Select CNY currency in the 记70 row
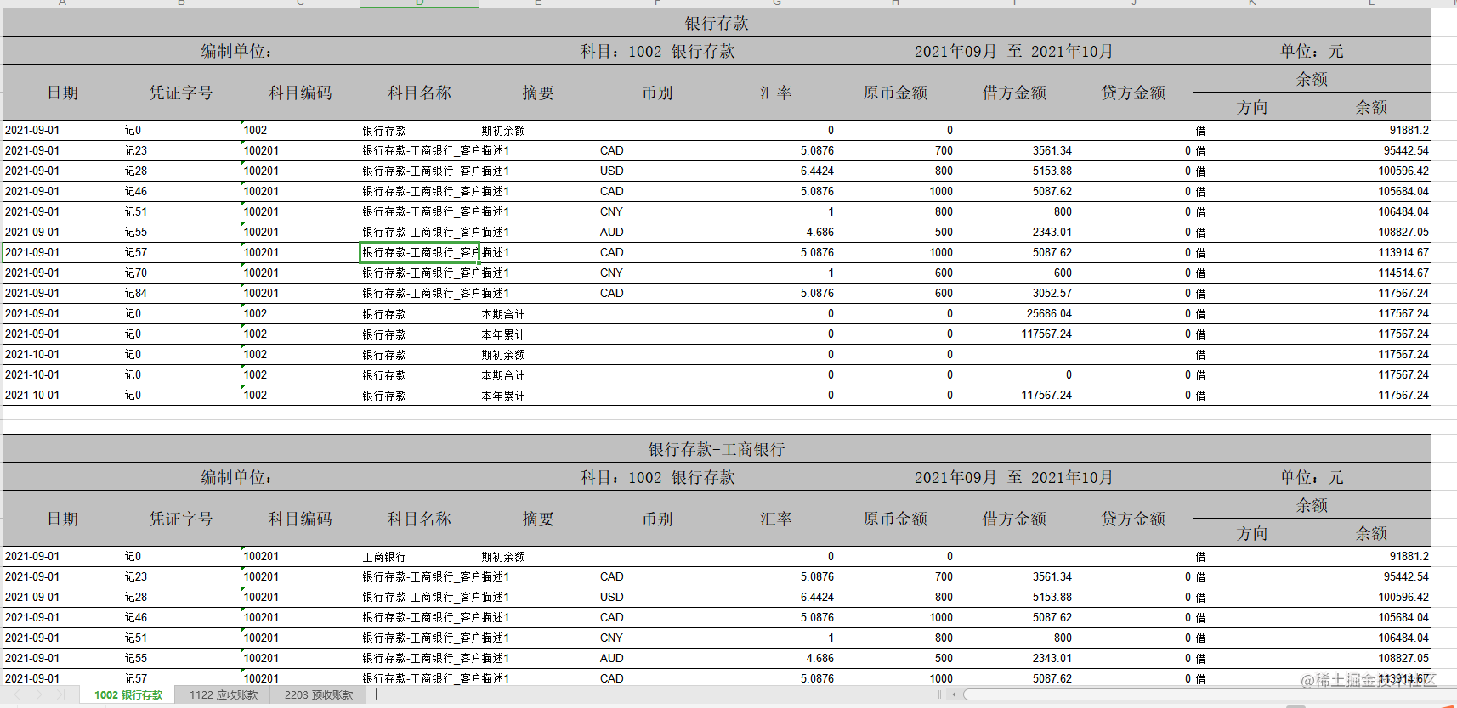Image resolution: width=1457 pixels, height=708 pixels. [x=657, y=273]
